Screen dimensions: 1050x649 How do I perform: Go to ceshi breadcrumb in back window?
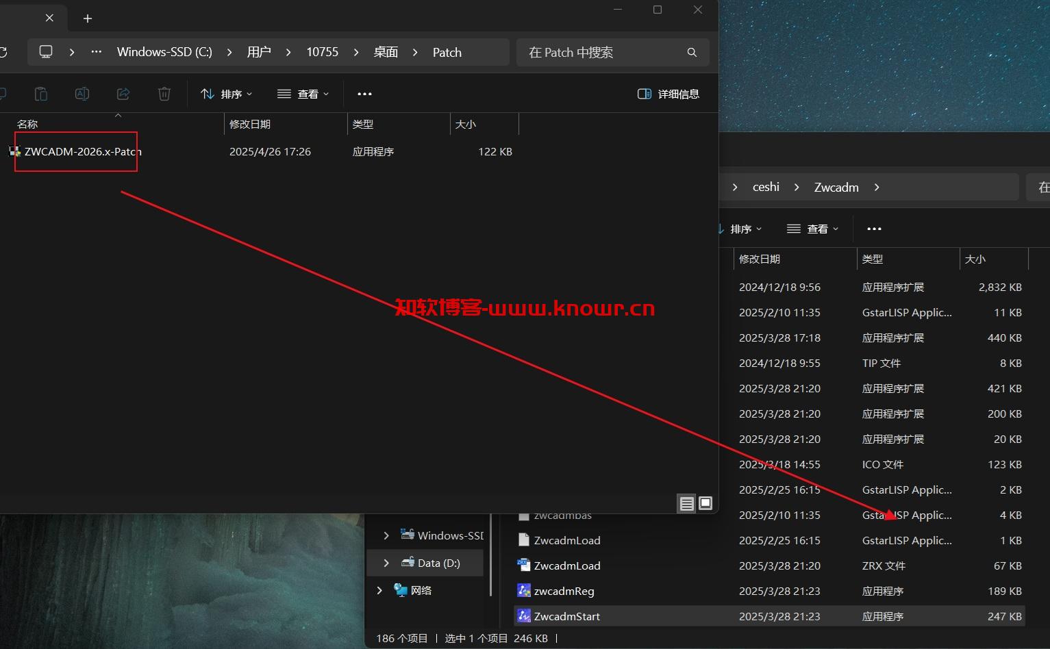click(x=766, y=187)
